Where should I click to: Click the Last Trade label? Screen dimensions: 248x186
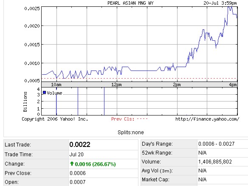(18, 145)
